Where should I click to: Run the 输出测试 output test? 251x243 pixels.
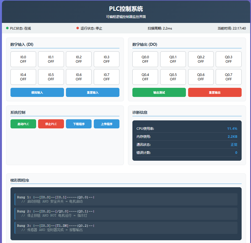click(x=159, y=92)
